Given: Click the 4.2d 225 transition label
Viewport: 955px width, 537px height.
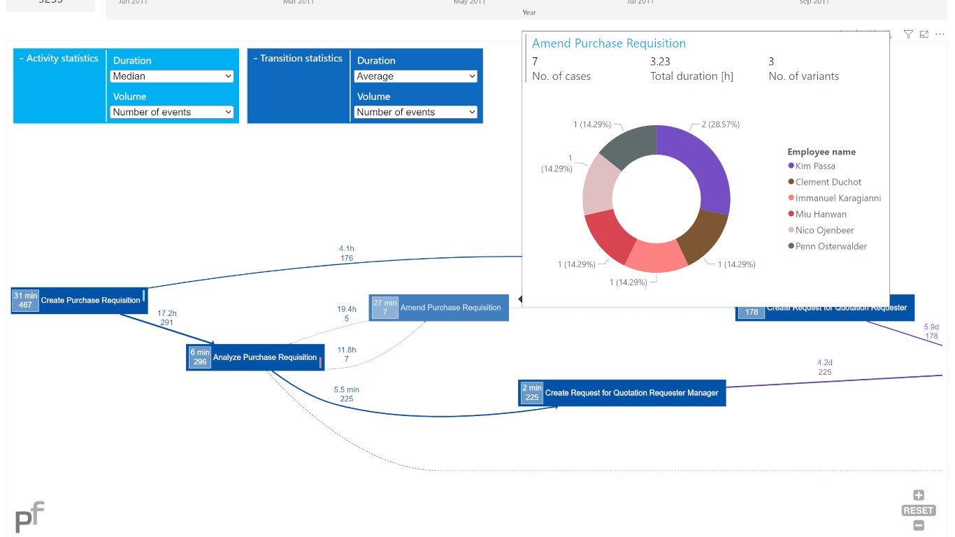Looking at the screenshot, I should point(825,368).
